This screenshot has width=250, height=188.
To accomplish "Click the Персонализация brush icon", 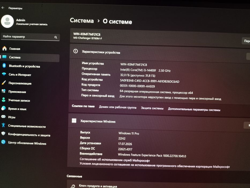I will pos(4,83).
